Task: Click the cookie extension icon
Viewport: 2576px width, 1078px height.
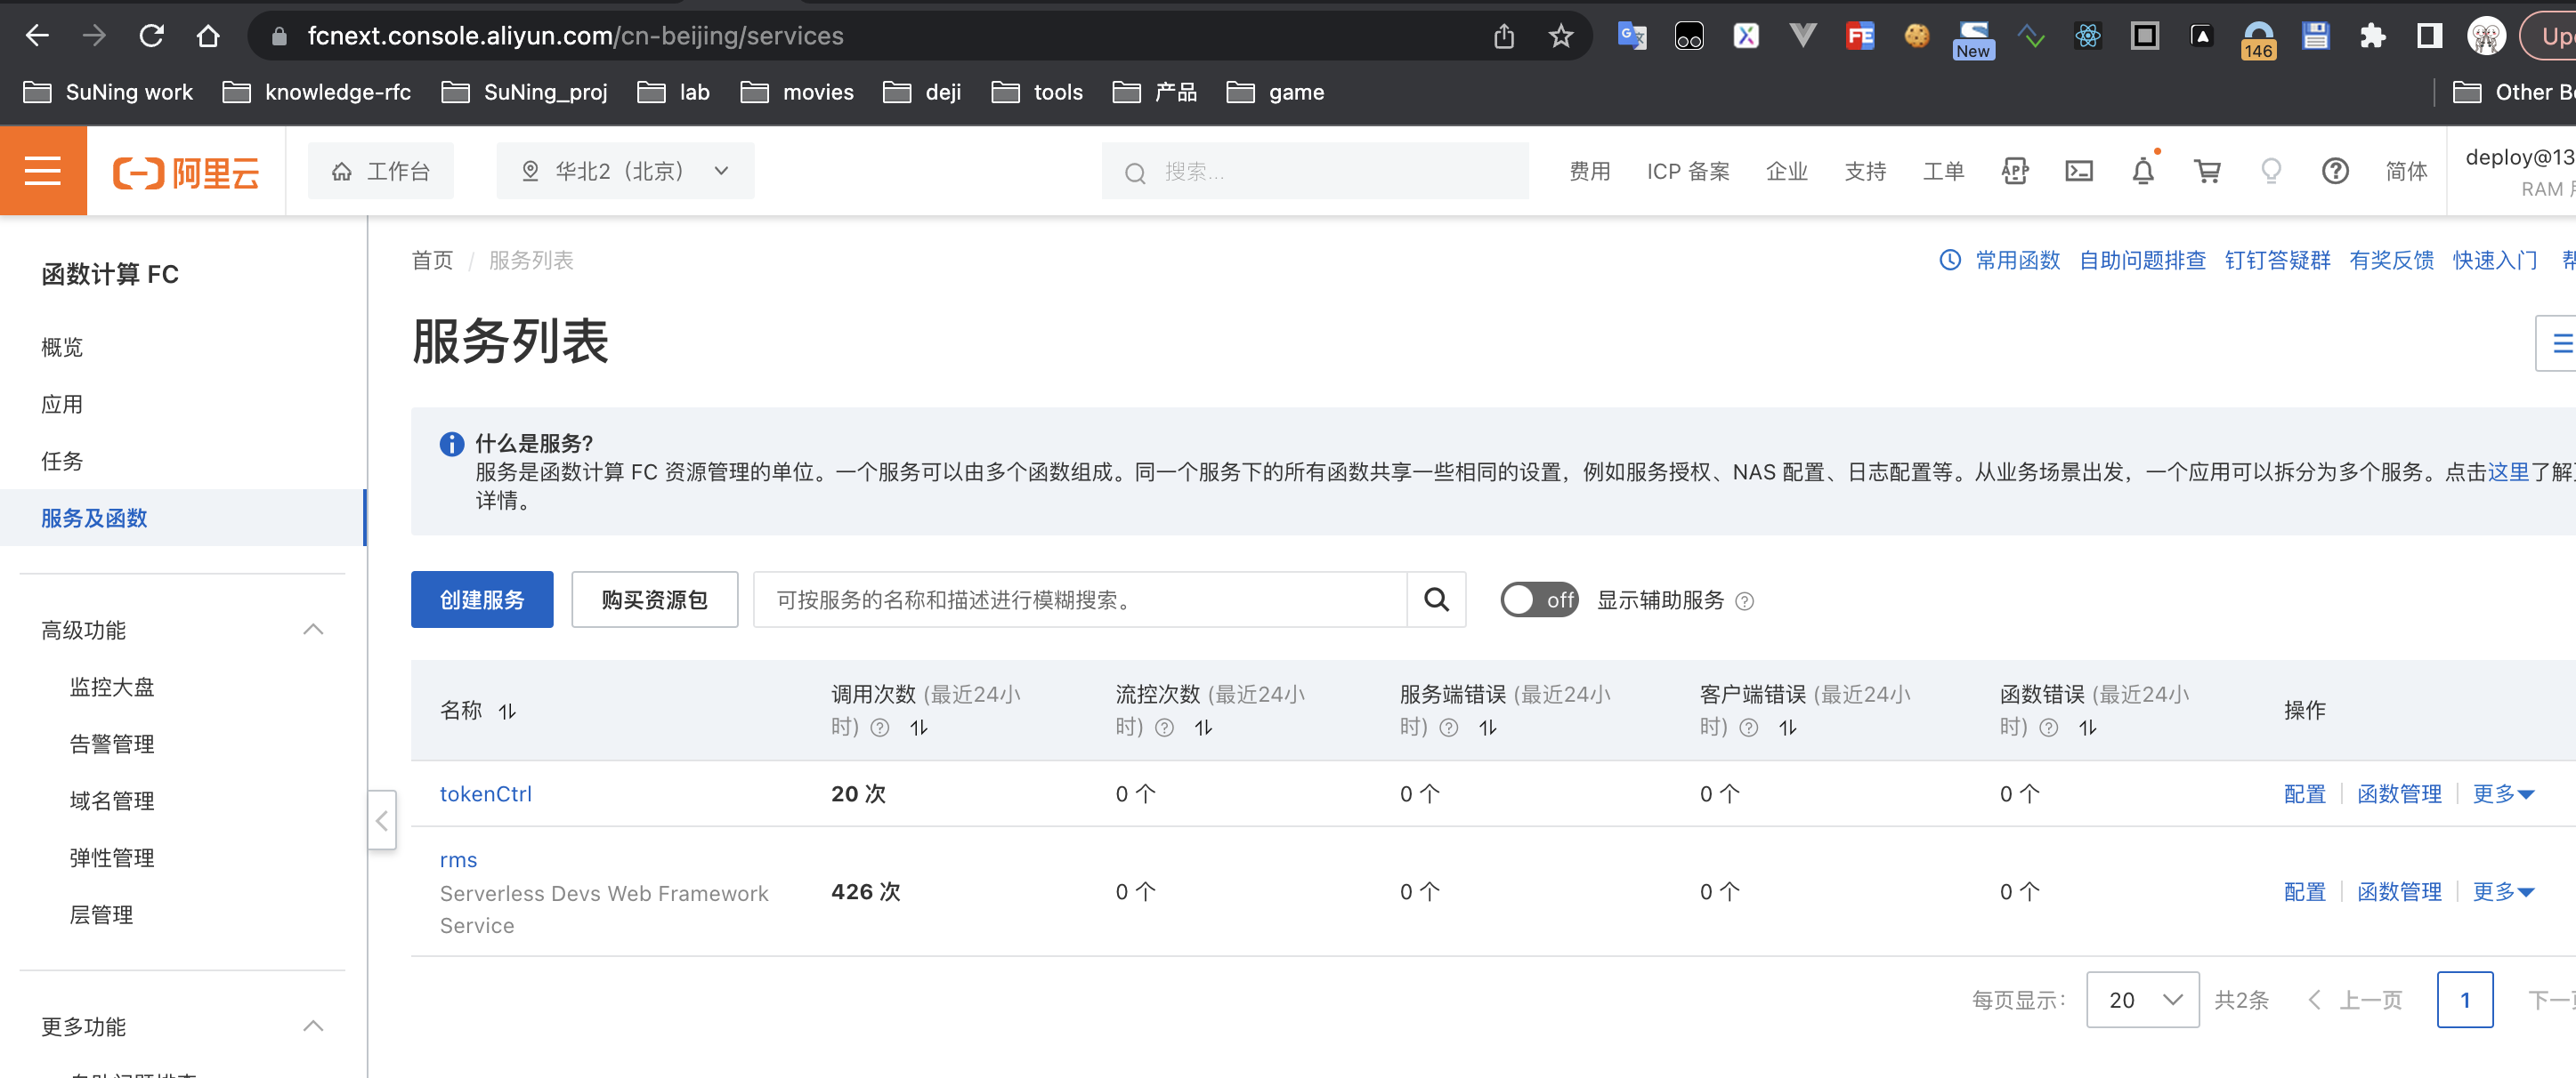Action: pos(1916,37)
